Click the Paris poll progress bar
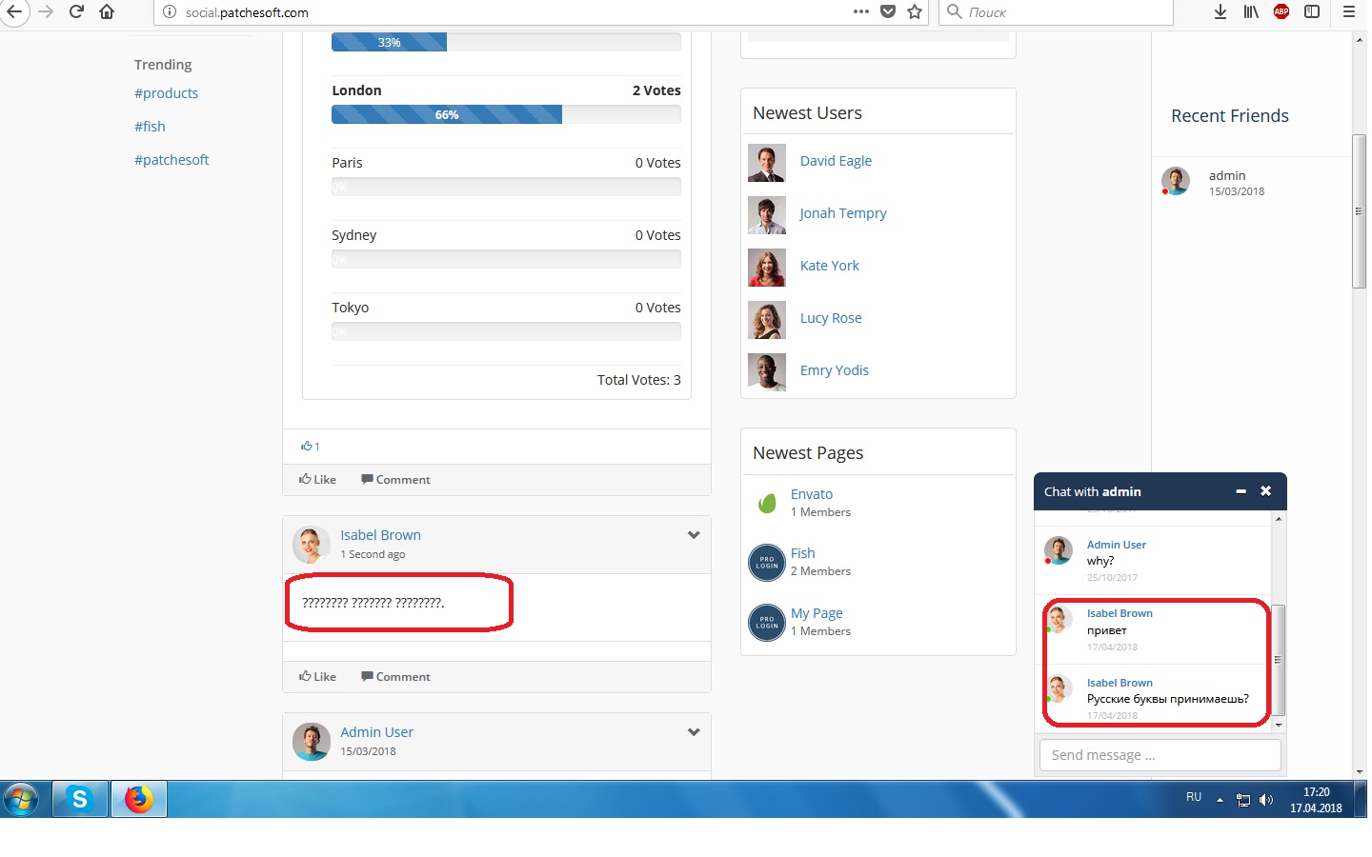 click(506, 187)
